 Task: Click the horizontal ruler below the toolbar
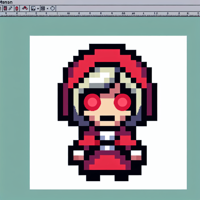pyautogui.click(x=100, y=14)
